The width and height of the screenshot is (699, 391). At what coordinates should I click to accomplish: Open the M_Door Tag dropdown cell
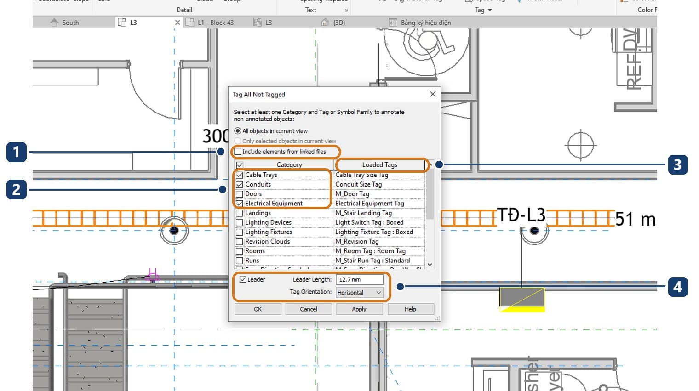tap(379, 194)
